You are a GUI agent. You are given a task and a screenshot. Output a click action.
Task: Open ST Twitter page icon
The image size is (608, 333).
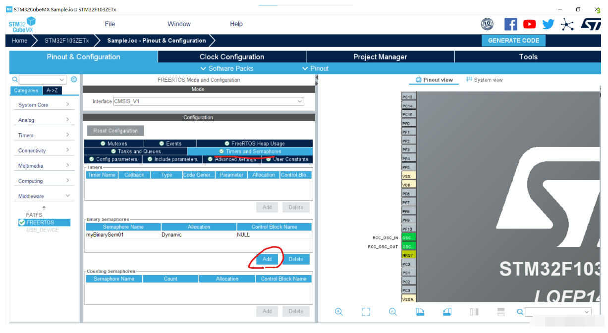tap(548, 24)
